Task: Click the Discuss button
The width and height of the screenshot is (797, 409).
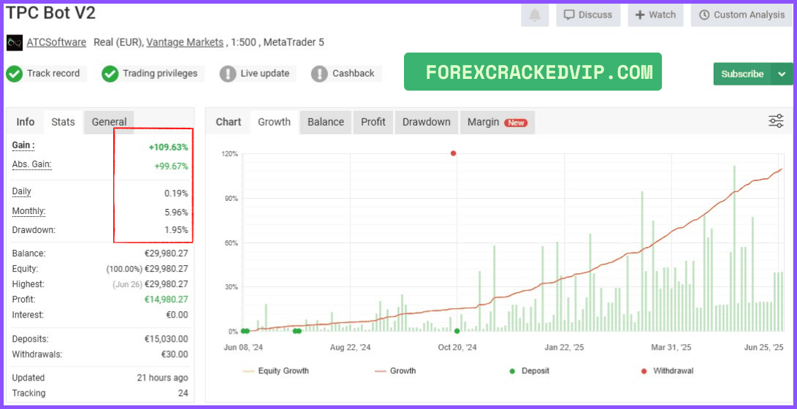Action: tap(588, 15)
